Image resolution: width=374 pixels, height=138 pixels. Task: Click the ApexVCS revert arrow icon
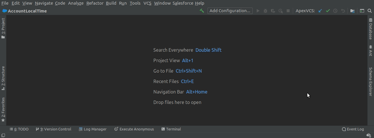coord(343,11)
